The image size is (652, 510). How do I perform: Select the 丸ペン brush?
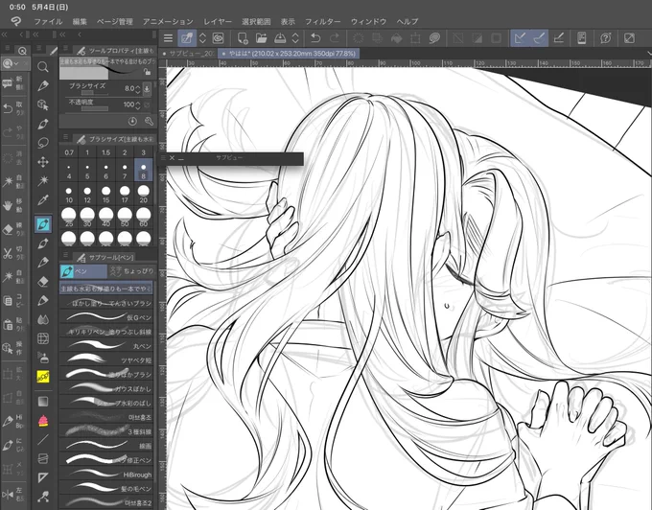point(106,346)
